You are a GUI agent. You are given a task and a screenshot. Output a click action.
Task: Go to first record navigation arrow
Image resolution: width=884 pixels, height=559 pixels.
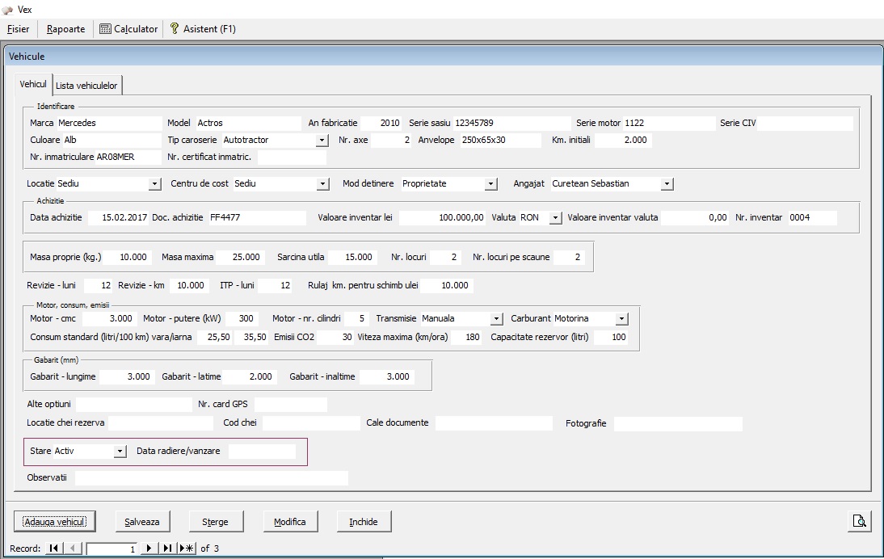[x=54, y=548]
